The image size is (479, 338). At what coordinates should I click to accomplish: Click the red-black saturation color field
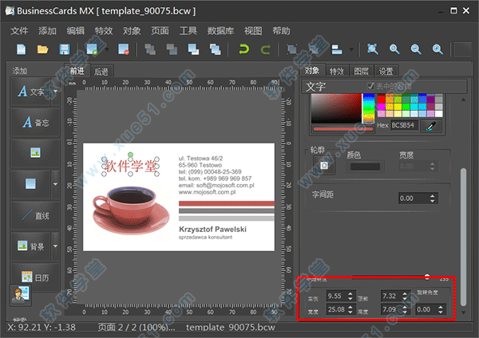(x=336, y=108)
